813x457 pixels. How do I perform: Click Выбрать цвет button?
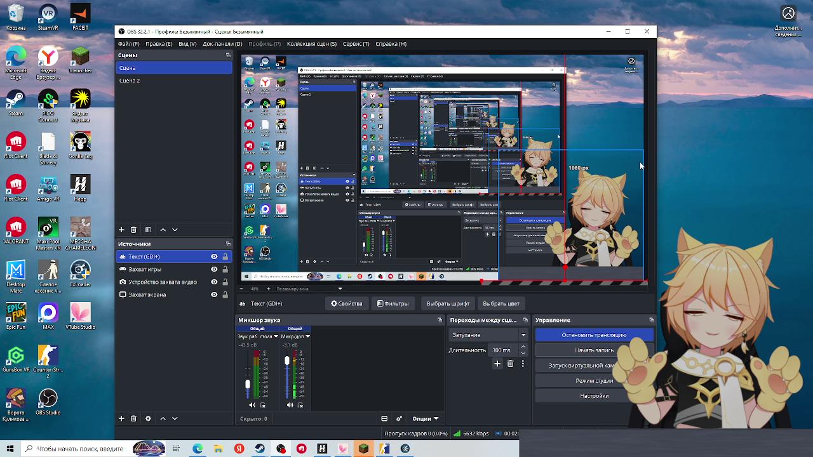coord(501,303)
